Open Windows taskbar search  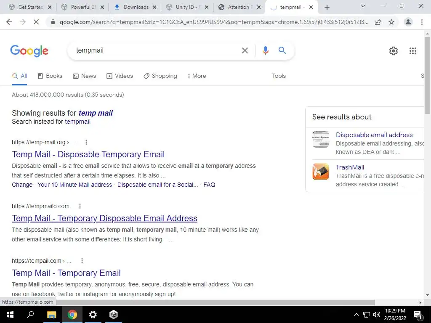point(30,315)
